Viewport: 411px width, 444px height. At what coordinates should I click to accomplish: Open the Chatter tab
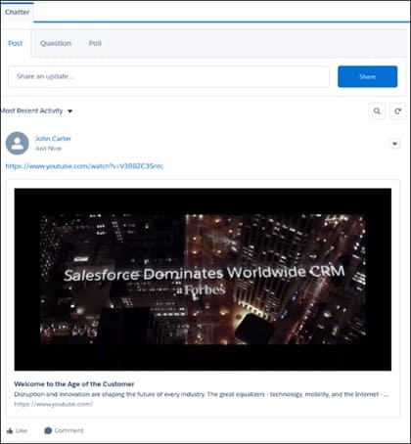[x=17, y=12]
